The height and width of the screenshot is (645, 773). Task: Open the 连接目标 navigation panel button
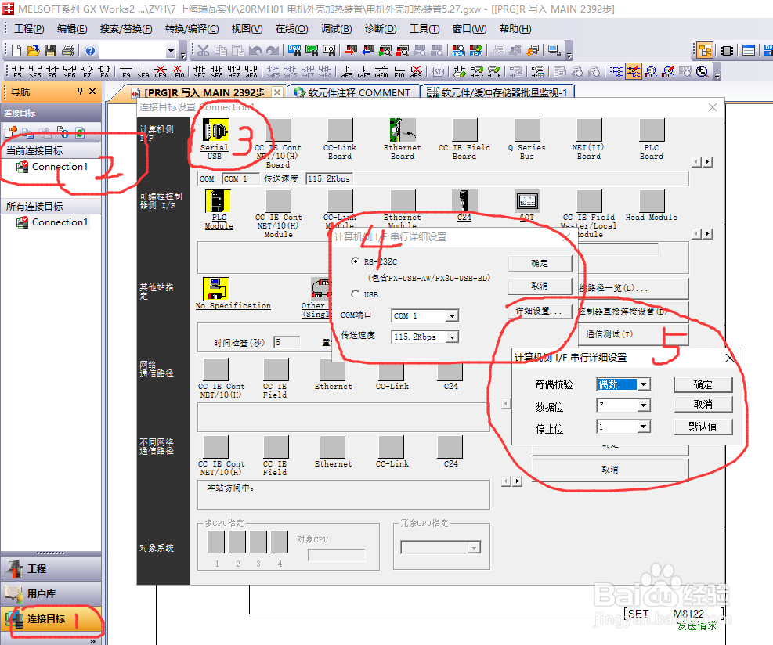pyautogui.click(x=51, y=619)
